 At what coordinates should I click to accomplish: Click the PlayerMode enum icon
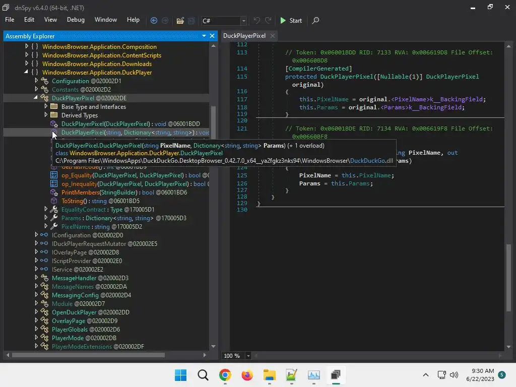tap(44, 338)
